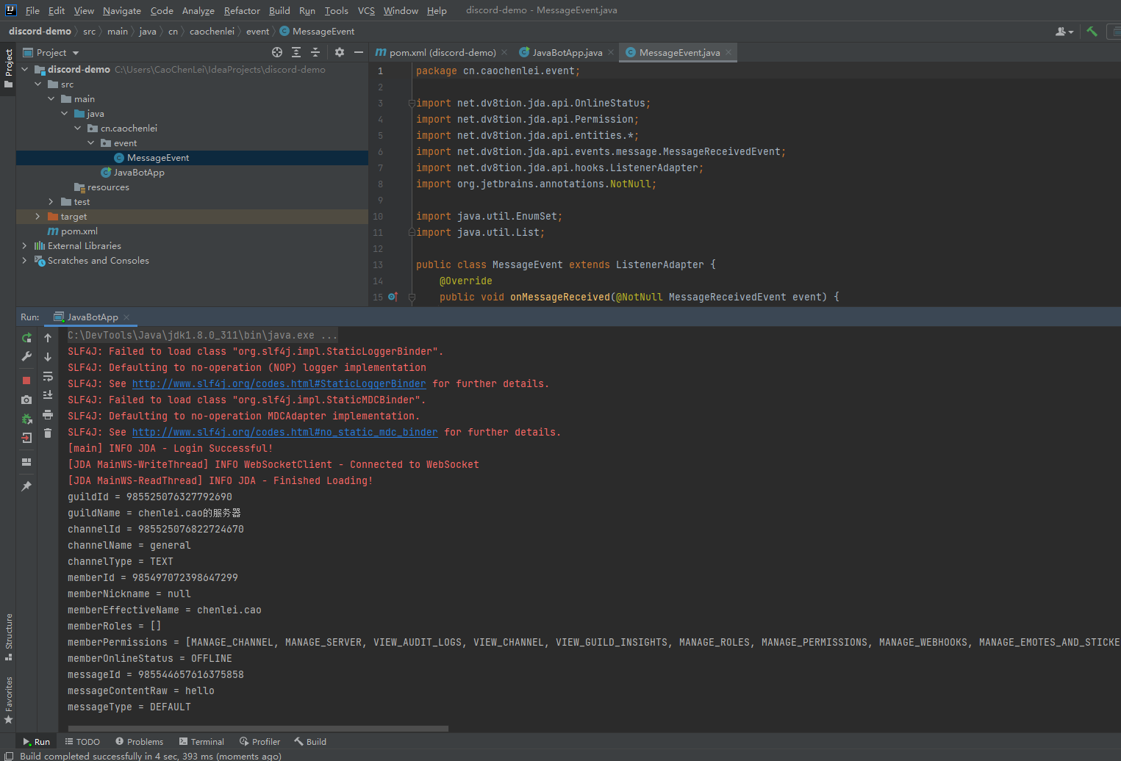The width and height of the screenshot is (1121, 761).
Task: Collapse the java folder node
Action: tap(65, 114)
